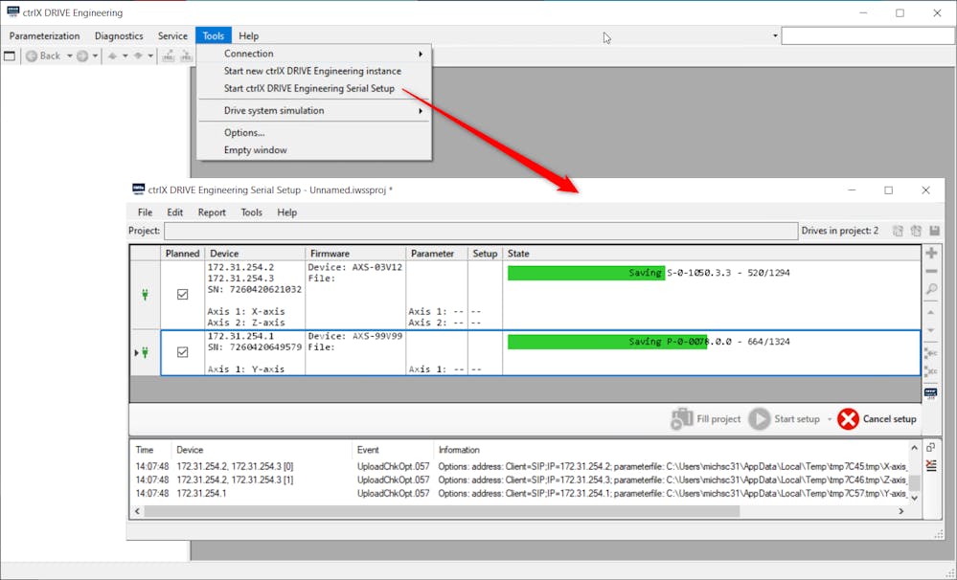Click the minus icon to remove device

tap(930, 272)
